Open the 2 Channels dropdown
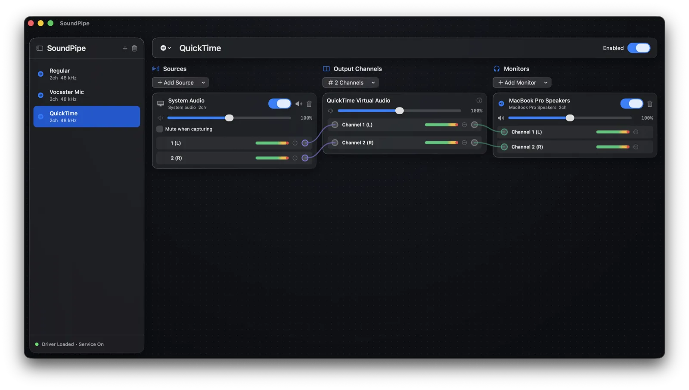This screenshot has height=390, width=689. (351, 83)
